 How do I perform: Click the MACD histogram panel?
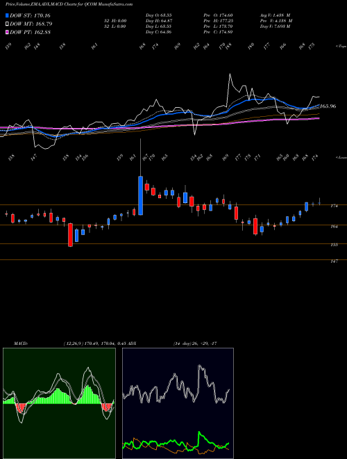click(x=59, y=403)
